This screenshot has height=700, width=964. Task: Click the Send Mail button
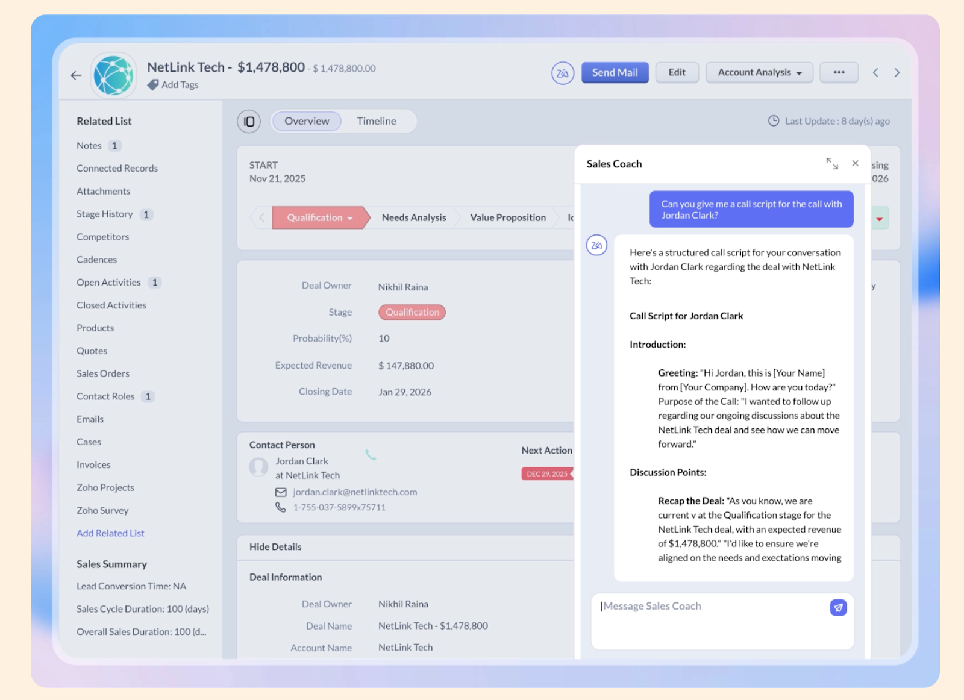tap(615, 72)
